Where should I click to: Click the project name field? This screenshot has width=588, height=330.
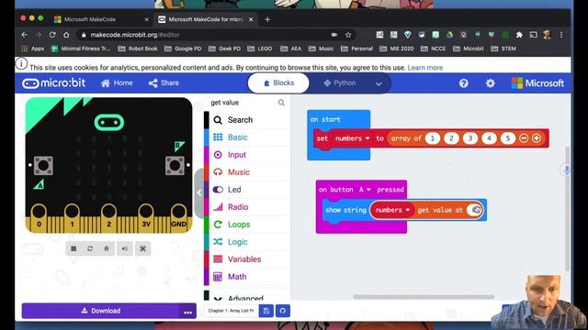(x=231, y=311)
